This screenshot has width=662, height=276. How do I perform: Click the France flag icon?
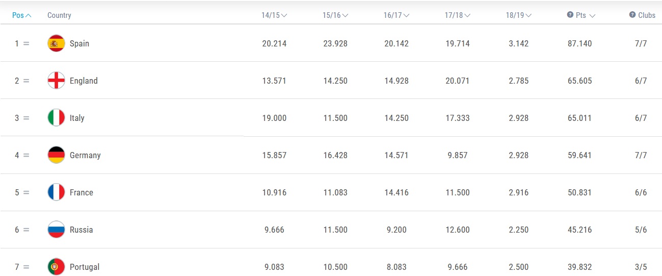click(x=56, y=192)
